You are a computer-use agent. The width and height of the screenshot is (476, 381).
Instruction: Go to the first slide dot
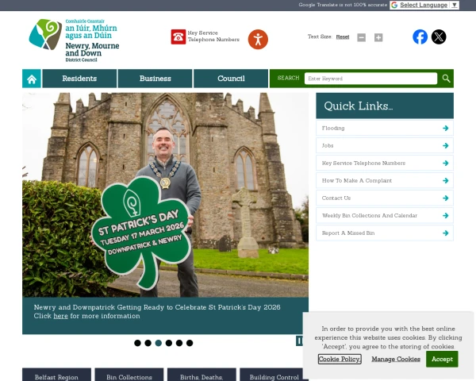coord(137,343)
